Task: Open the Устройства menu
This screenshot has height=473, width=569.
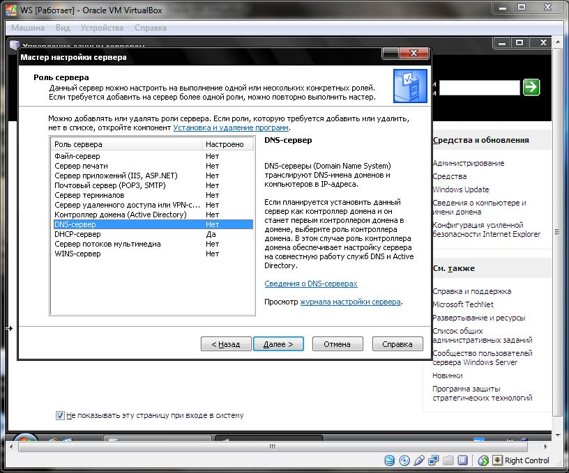Action: 102,28
